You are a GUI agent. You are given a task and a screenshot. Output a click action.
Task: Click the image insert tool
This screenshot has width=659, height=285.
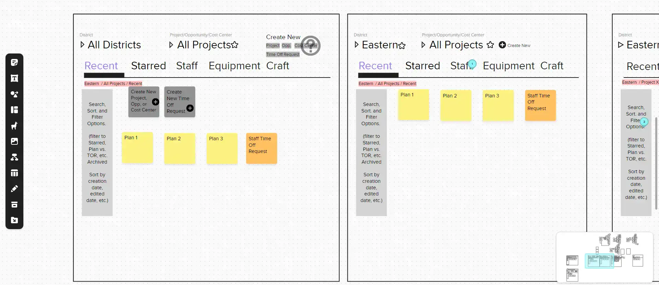14,141
